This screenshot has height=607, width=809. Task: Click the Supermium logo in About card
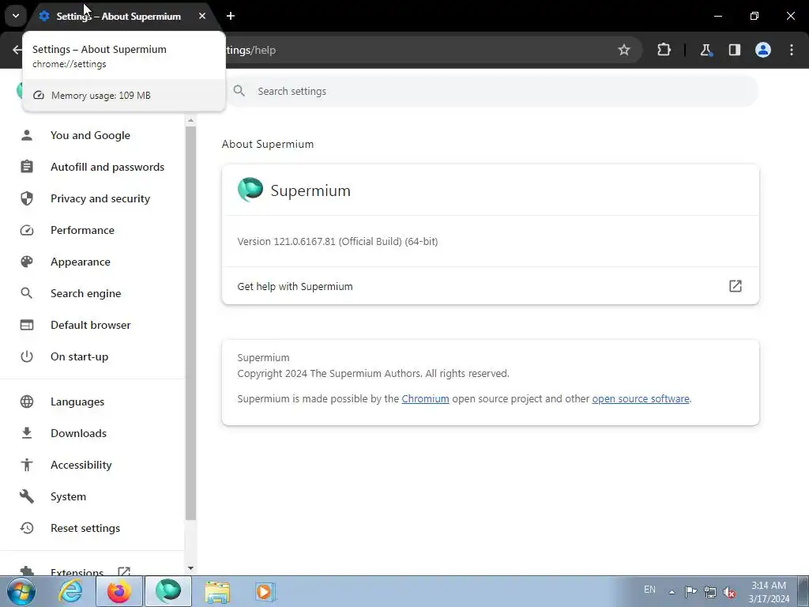(x=250, y=190)
